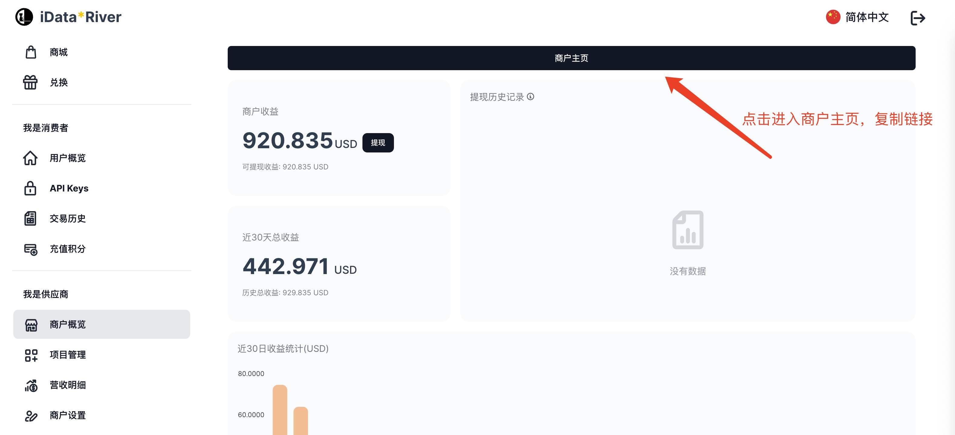Image resolution: width=955 pixels, height=435 pixels.
Task: Open 充值积分 menu entry
Action: coord(101,249)
